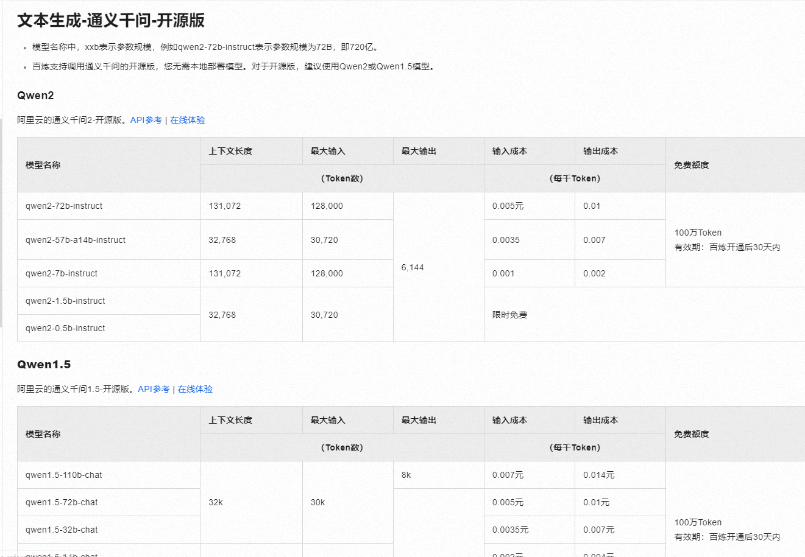Select the qwen1.5-72b-chat model name cell
The image size is (805, 557).
(109, 502)
